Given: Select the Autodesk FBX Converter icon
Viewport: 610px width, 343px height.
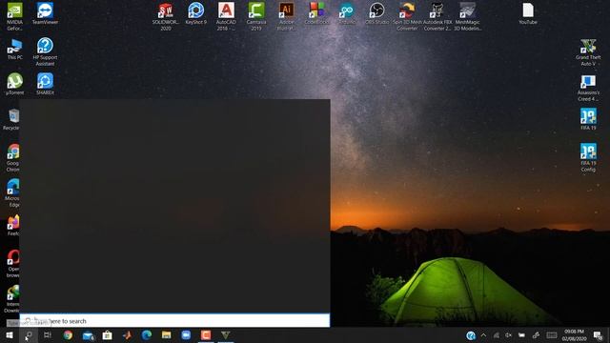Looking at the screenshot, I should 437,16.
